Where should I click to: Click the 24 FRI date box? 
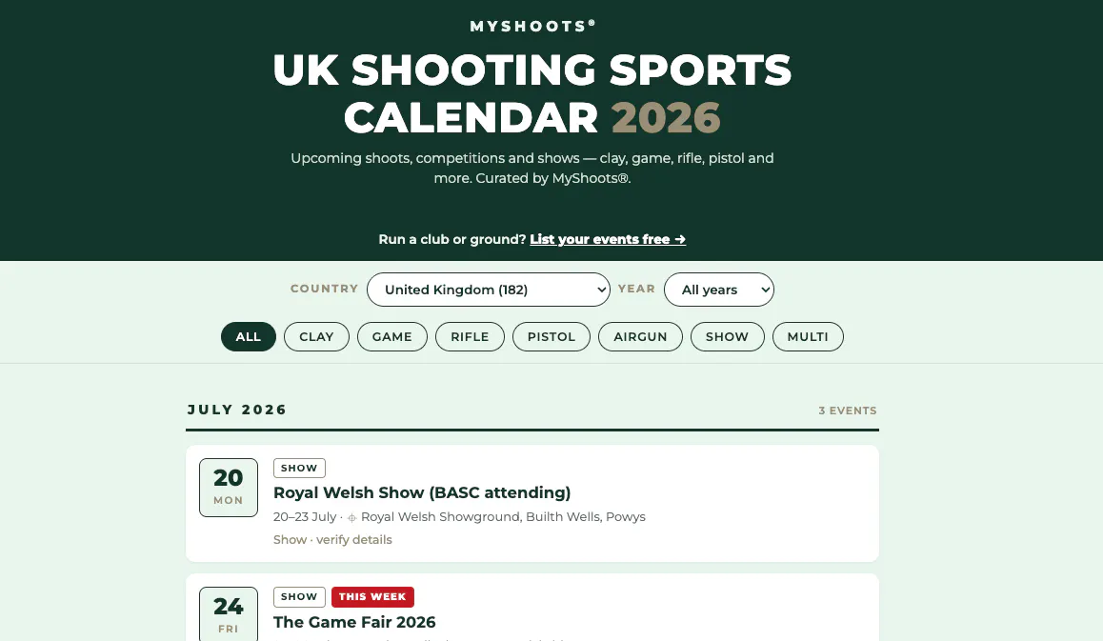229,613
